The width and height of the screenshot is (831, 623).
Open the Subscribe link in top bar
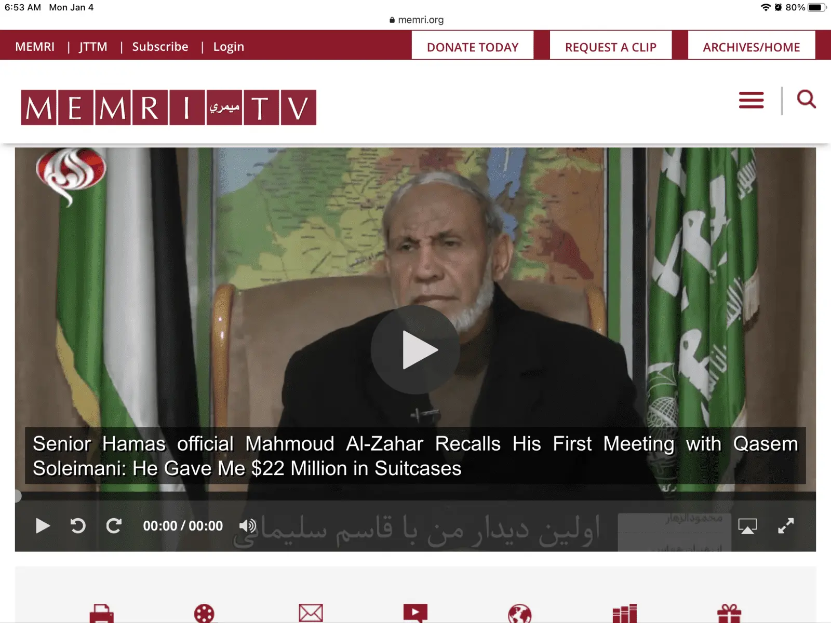tap(160, 47)
